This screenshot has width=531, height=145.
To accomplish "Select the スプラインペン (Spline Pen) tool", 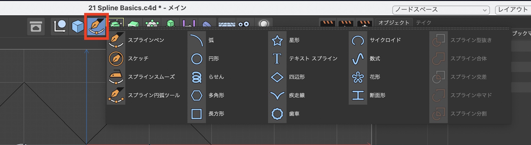I will (x=145, y=40).
